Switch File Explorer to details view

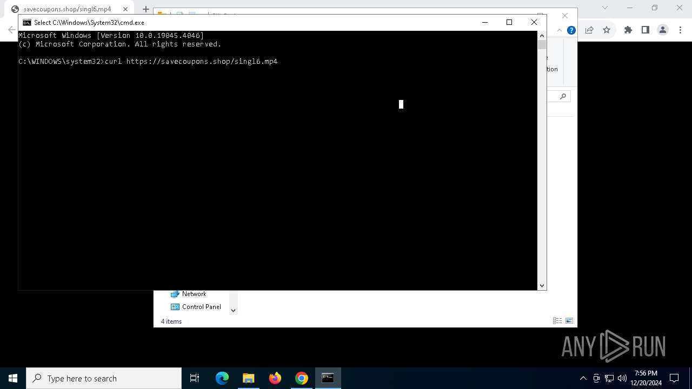pos(557,321)
